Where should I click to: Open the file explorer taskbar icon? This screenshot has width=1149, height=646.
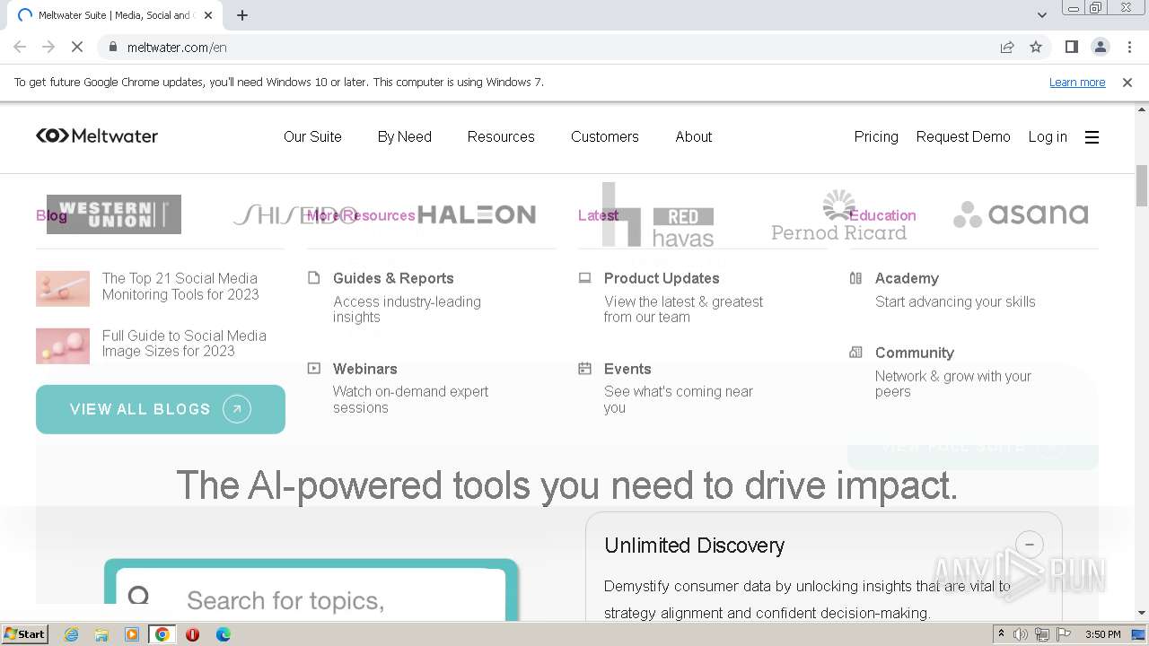pos(101,634)
